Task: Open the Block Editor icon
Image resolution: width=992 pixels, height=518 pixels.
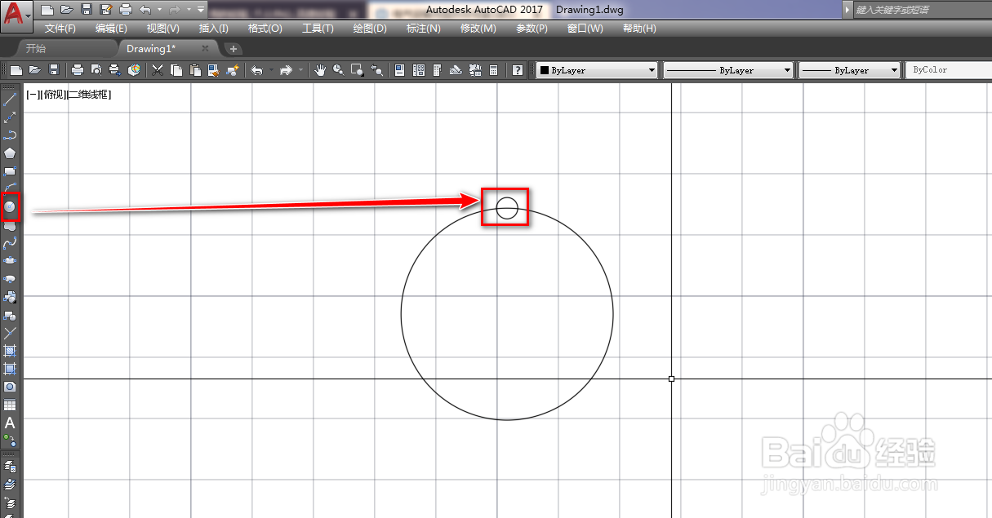Action: (232, 70)
